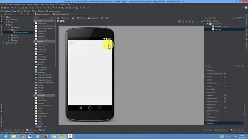The height and width of the screenshot is (139, 248).
Task: Open the Terminal tool window
Action: [8, 130]
